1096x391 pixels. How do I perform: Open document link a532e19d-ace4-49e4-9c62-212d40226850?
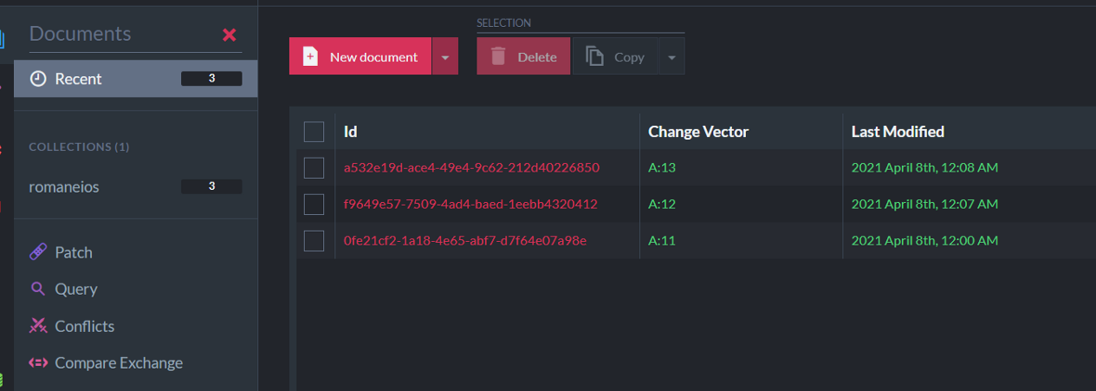(x=471, y=167)
